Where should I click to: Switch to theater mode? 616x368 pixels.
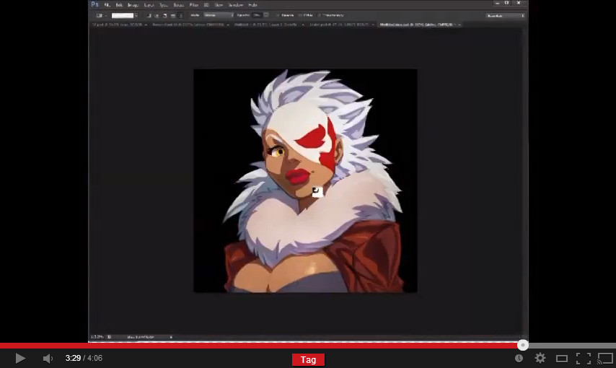[562, 358]
